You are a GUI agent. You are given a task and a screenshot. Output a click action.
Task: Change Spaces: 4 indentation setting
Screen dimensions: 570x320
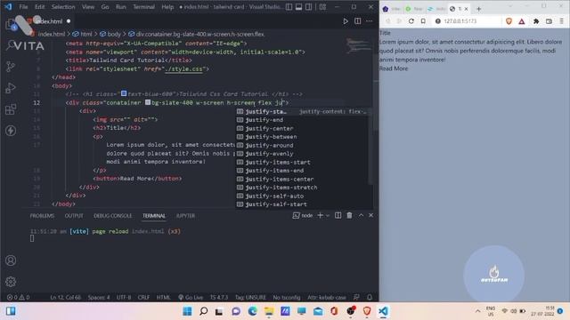coord(99,298)
